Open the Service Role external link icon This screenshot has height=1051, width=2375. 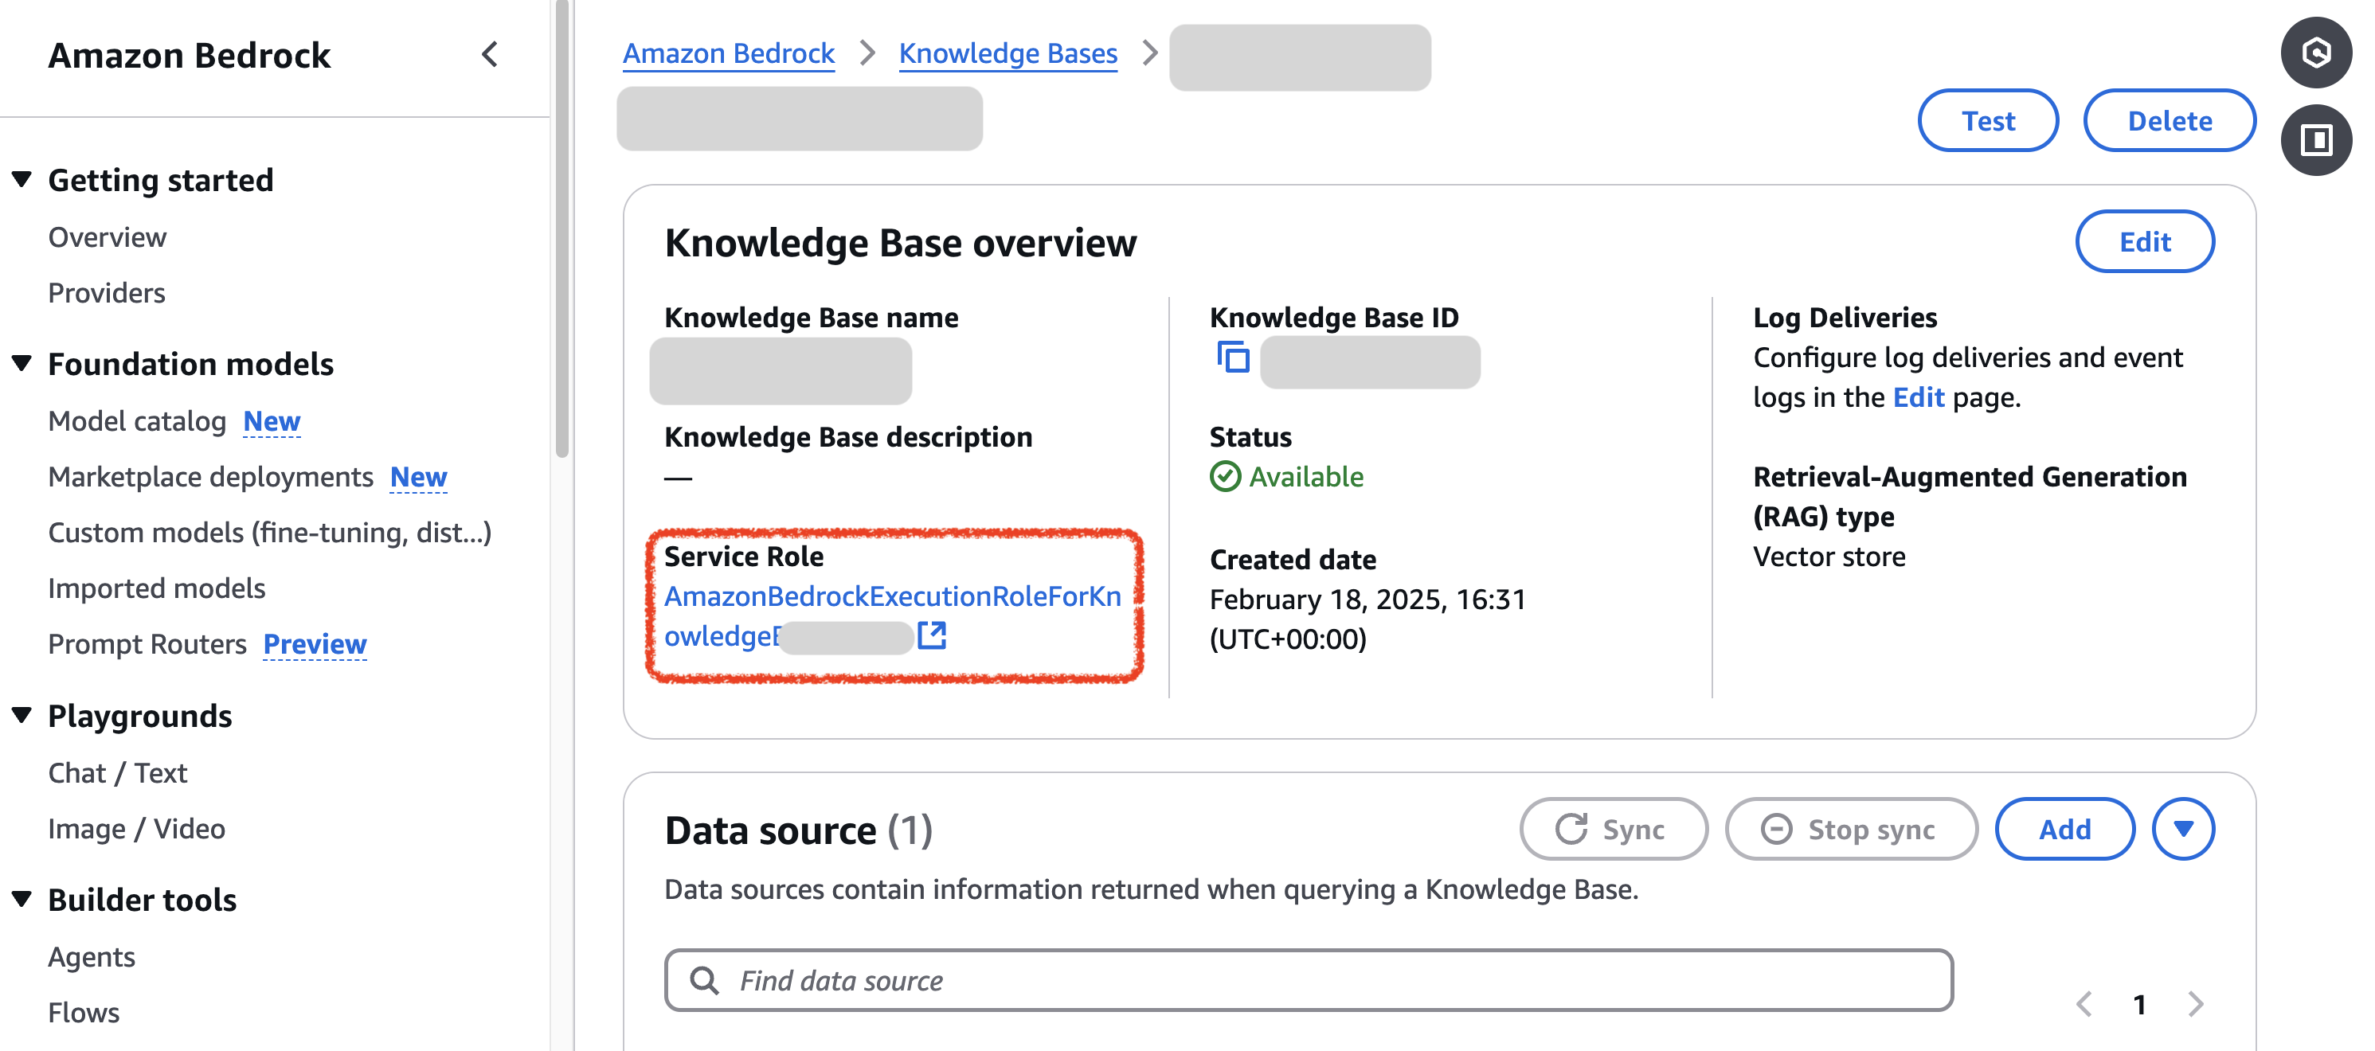point(935,635)
